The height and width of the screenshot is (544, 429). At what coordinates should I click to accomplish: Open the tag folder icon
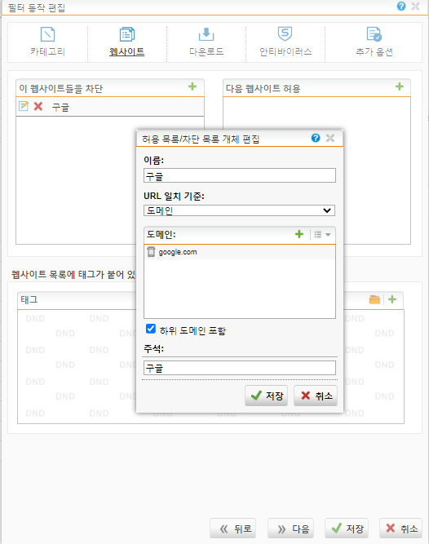click(374, 299)
